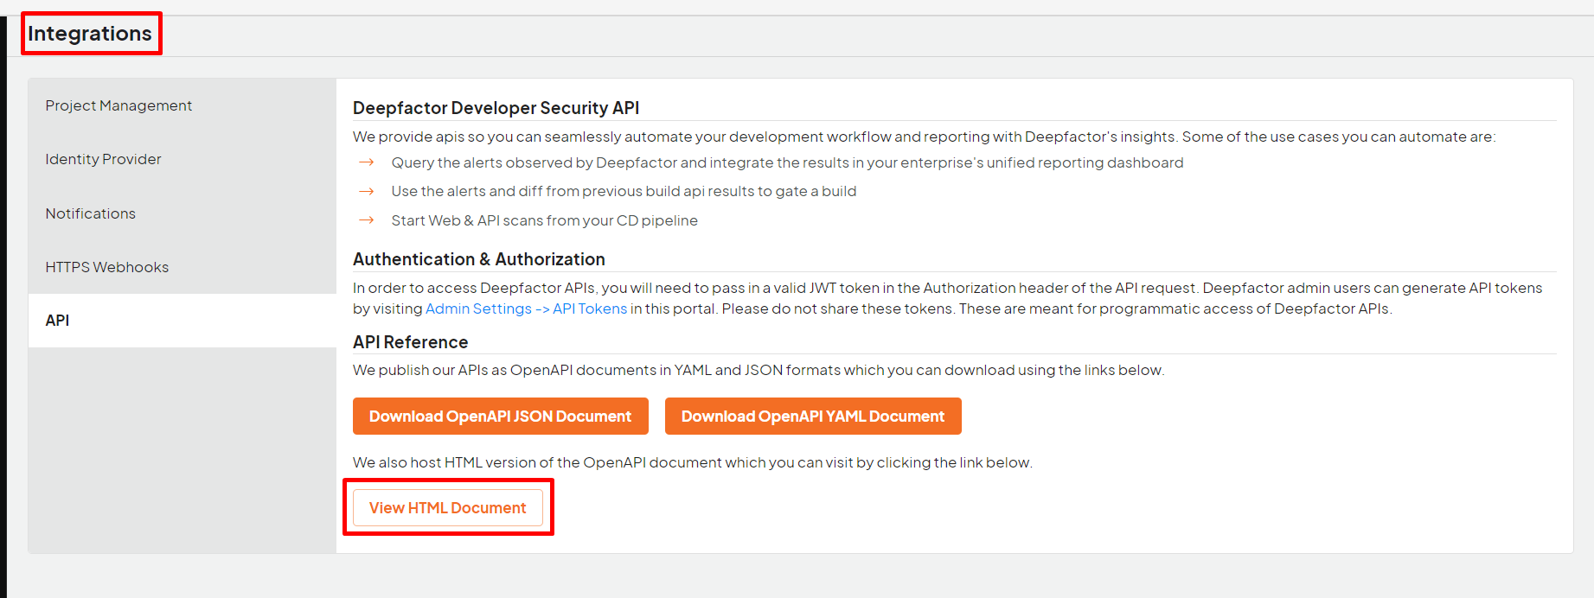Click the Integrations page heading

click(x=90, y=34)
